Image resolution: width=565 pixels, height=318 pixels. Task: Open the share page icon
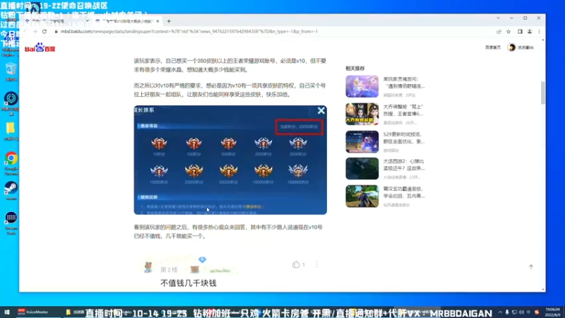click(x=499, y=31)
